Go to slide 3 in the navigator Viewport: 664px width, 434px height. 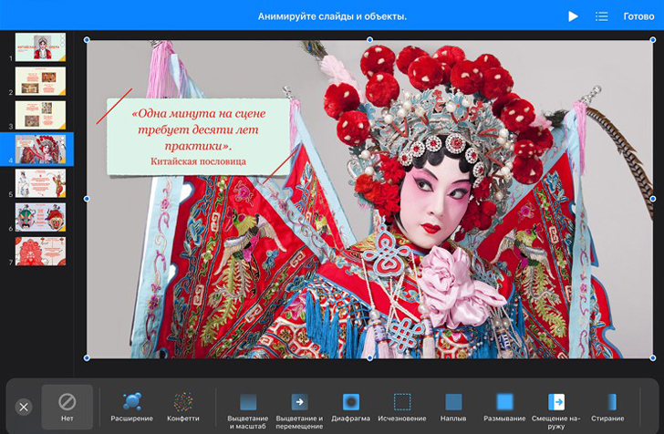click(40, 114)
